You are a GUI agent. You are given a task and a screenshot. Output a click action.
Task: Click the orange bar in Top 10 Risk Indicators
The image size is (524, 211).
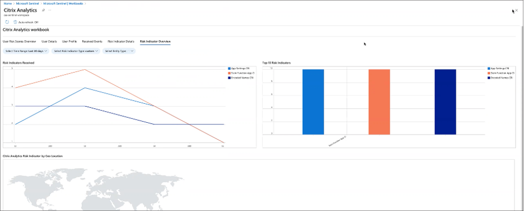[380, 102]
